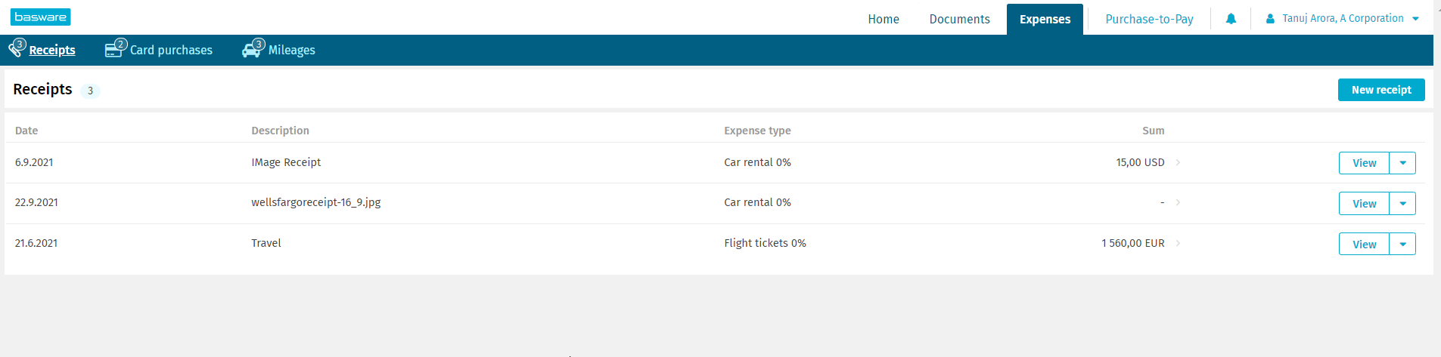Open Card purchases link

click(171, 51)
